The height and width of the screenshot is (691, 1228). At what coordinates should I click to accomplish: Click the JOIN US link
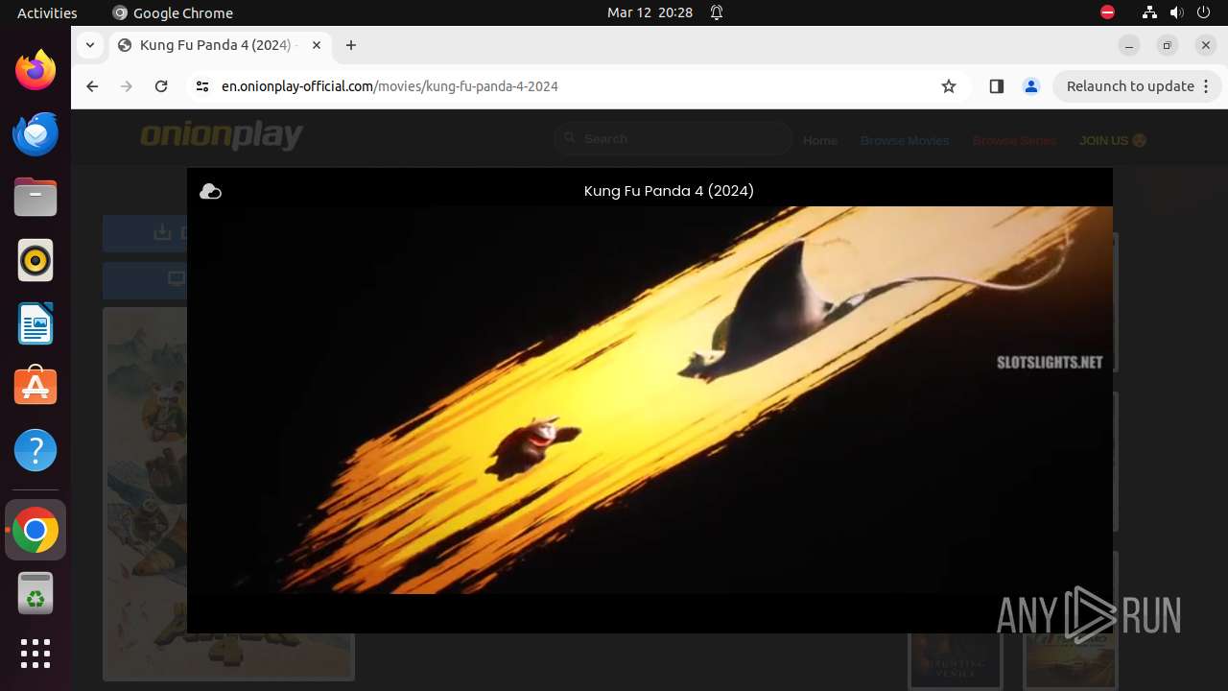pos(1113,140)
